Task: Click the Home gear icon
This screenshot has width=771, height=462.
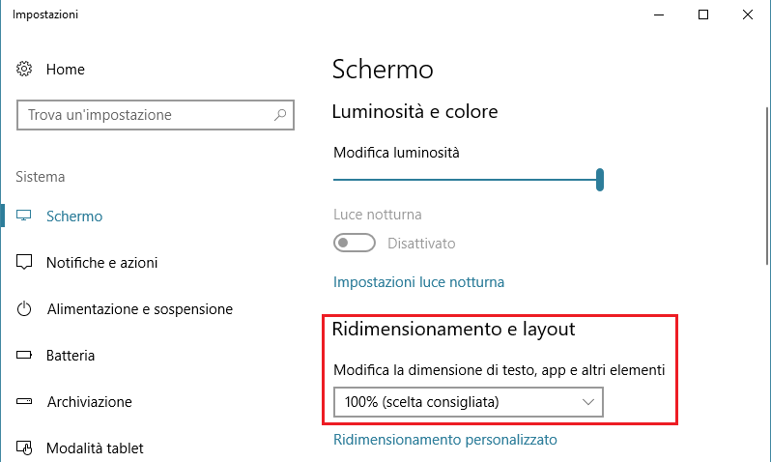Action: pos(25,70)
